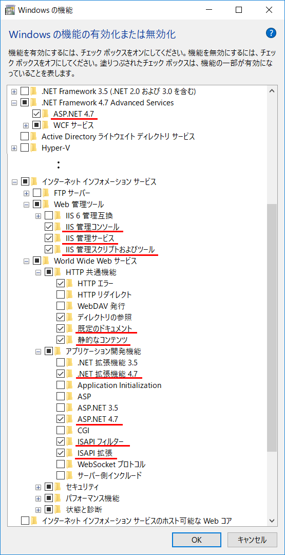The width and height of the screenshot is (285, 555).
Task: Check ホスト可能な Web コア checkbox
Action: (x=25, y=521)
